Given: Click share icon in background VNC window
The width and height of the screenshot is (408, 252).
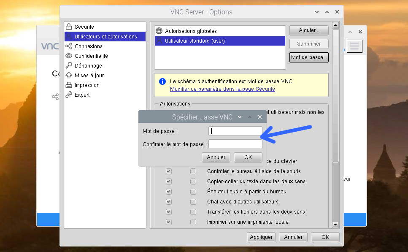Looking at the screenshot, I should pyautogui.click(x=55, y=97).
